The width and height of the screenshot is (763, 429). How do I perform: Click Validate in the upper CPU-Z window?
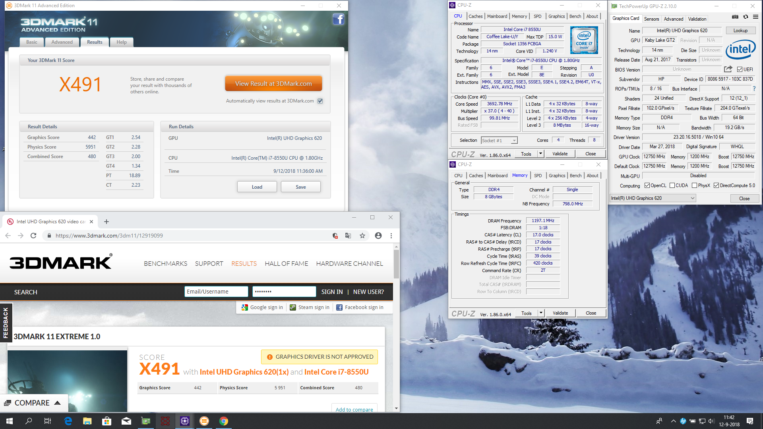[560, 154]
